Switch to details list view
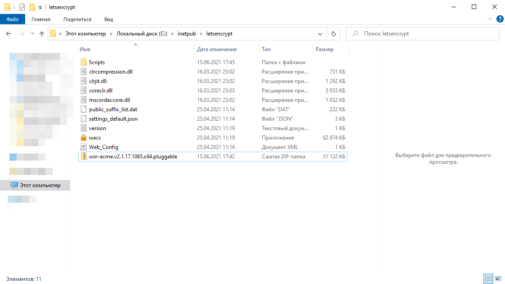This screenshot has width=505, height=284. (488, 279)
